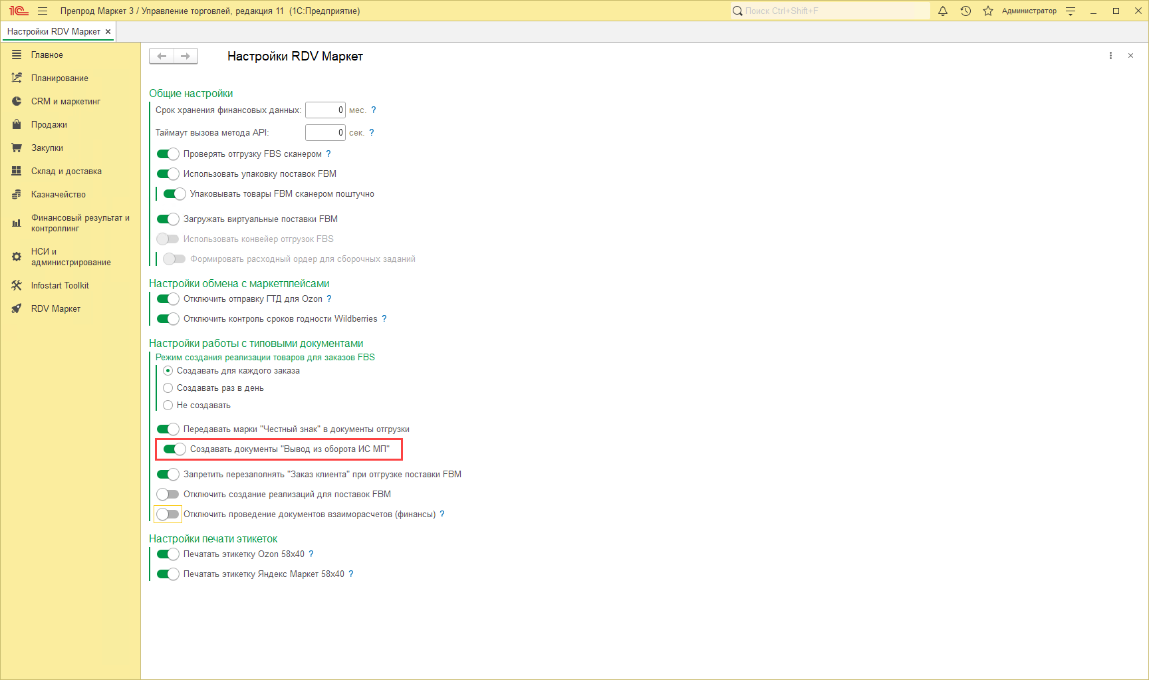Click the Срок хранения финансовых данных field

click(x=325, y=110)
